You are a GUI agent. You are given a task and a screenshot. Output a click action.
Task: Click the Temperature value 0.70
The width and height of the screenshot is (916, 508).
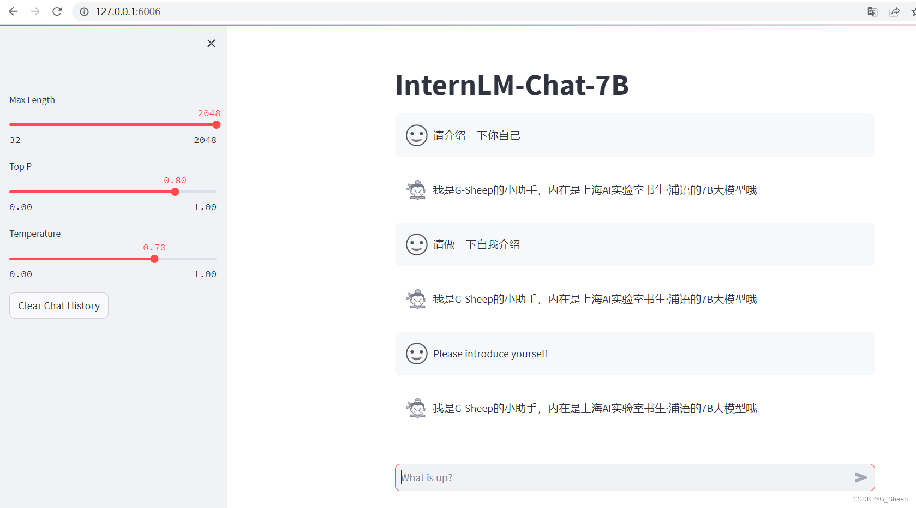[154, 247]
